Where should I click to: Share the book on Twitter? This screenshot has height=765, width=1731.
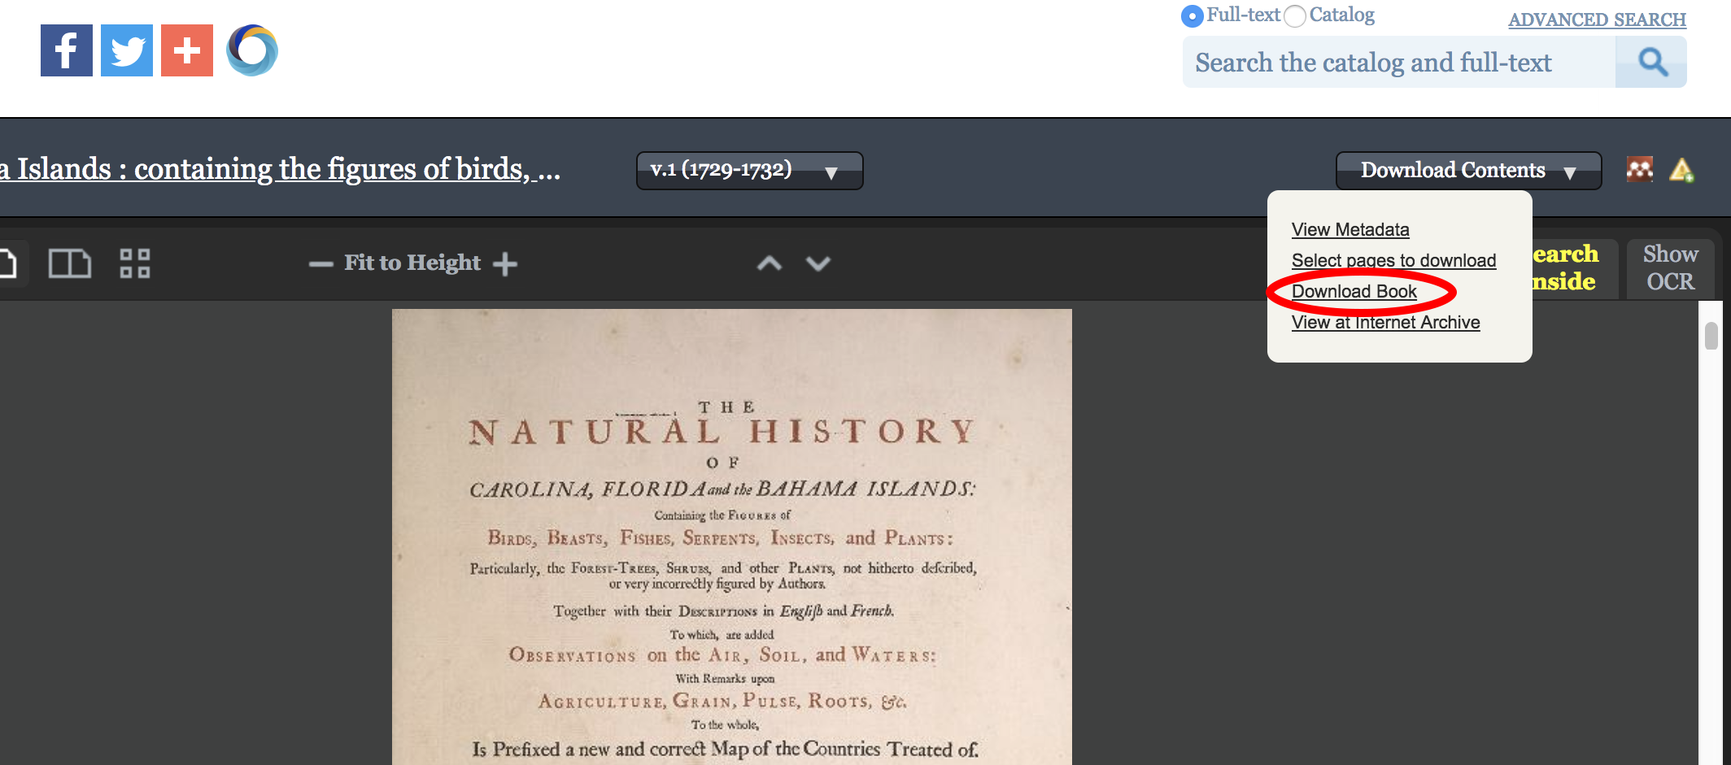[x=126, y=50]
